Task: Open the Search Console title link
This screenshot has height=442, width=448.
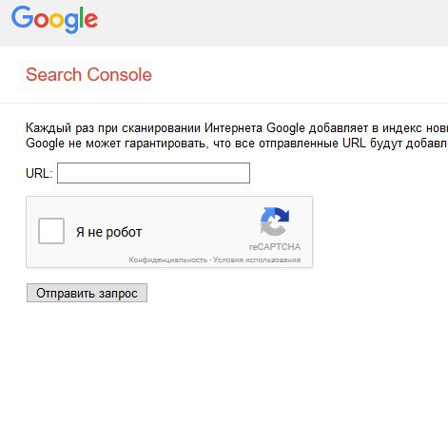Action: tap(88, 75)
